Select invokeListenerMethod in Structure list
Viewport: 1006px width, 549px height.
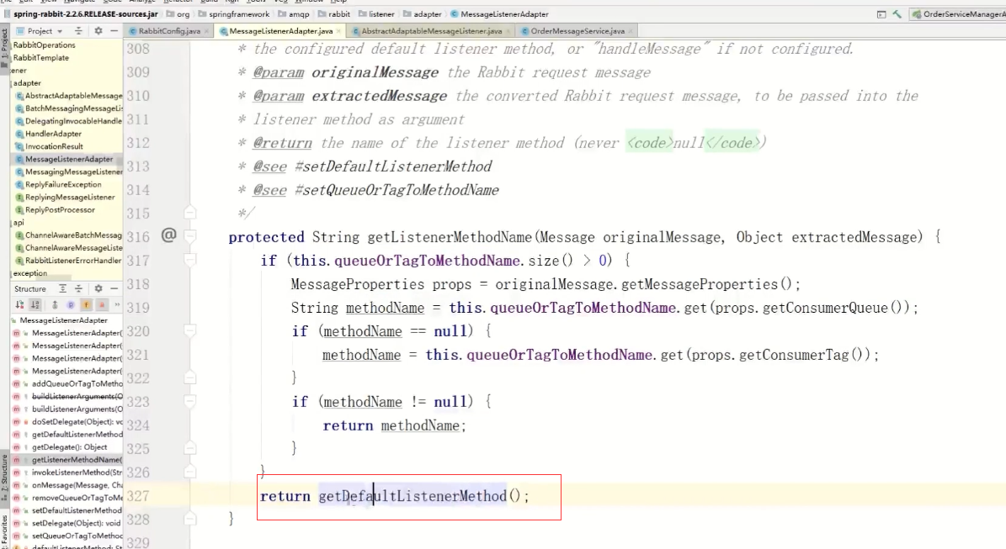(67, 472)
